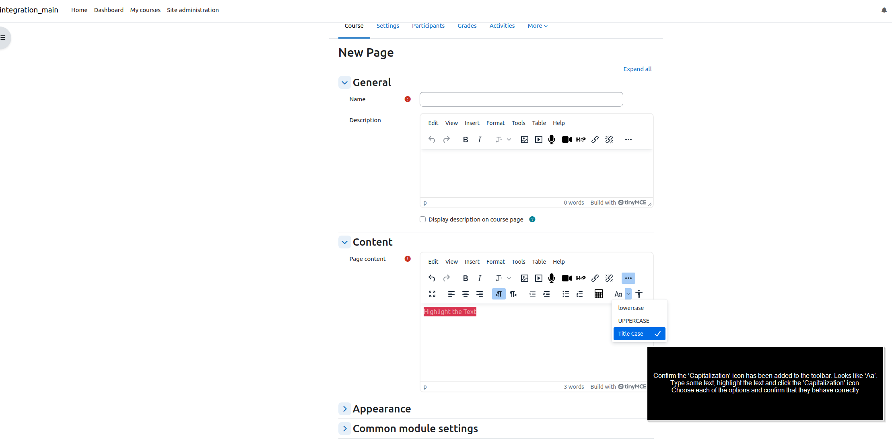
Task: Insert link in Description editor
Action: (595, 139)
